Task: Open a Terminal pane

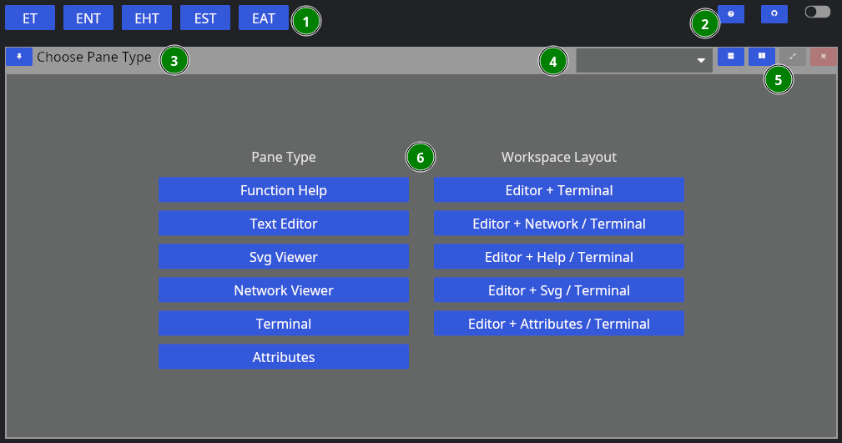Action: pyautogui.click(x=284, y=324)
